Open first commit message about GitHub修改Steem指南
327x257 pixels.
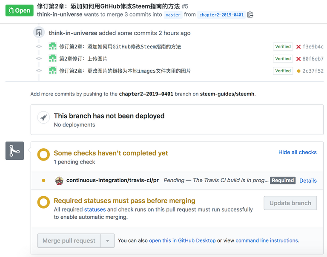point(120,47)
